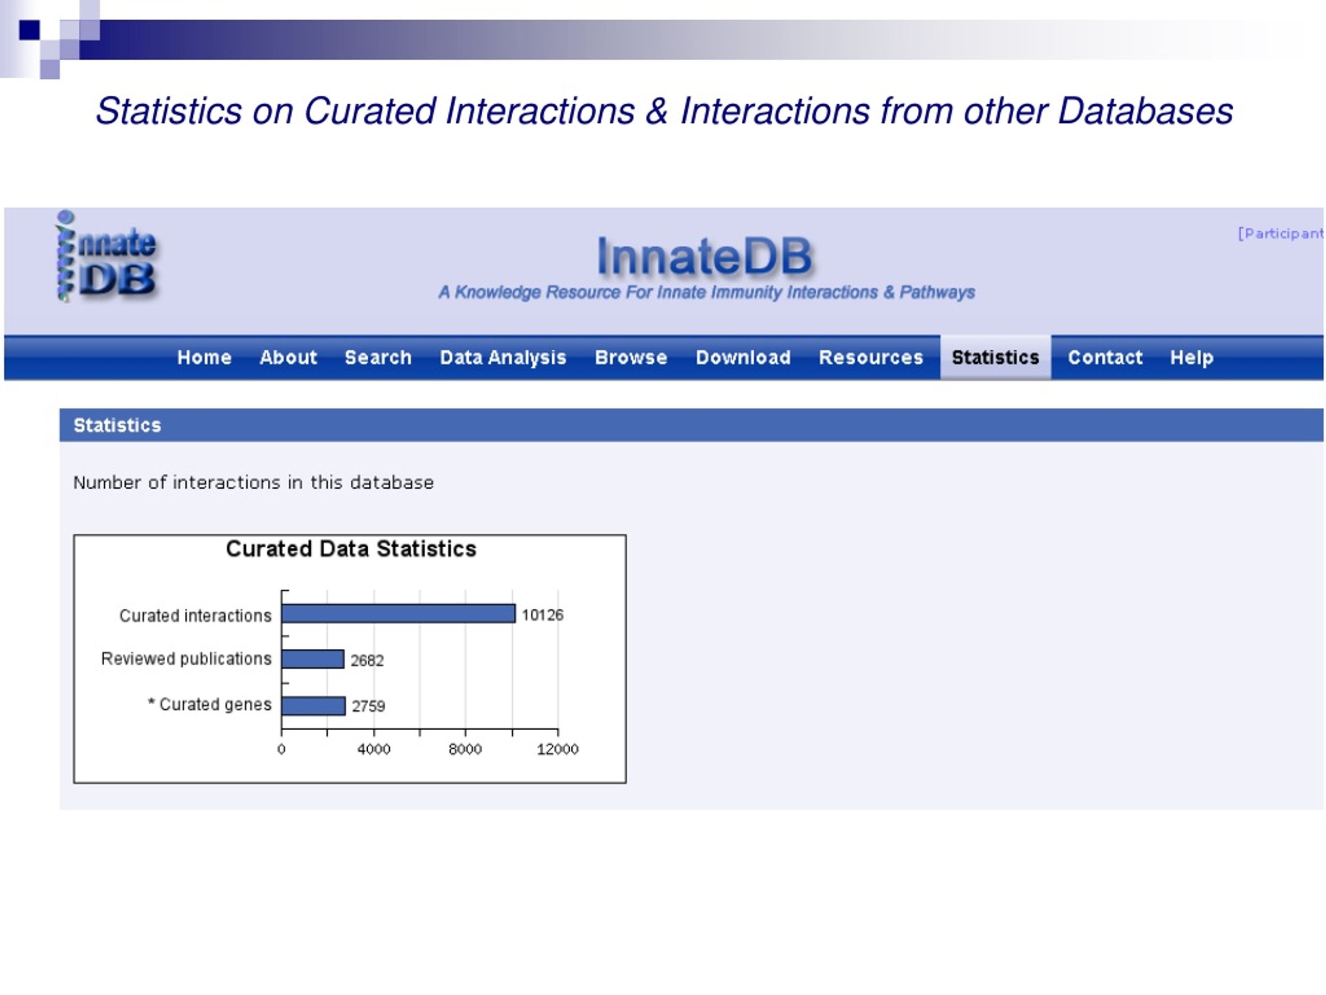
Task: Open the Contact menu item
Action: point(1105,358)
